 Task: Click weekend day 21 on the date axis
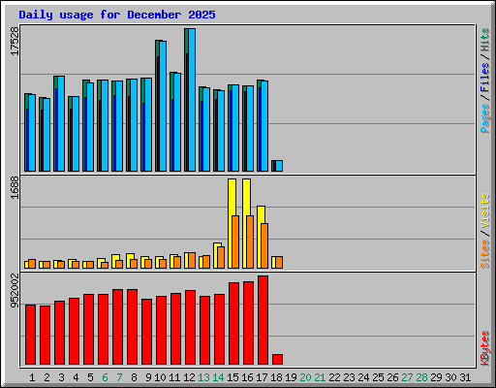pos(320,377)
